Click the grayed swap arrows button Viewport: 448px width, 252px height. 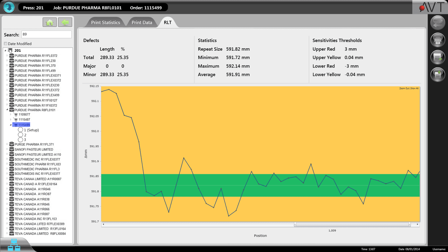pos(437,23)
